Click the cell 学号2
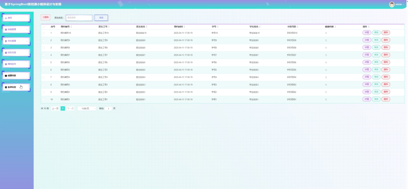408x189 pixels. pyautogui.click(x=214, y=92)
